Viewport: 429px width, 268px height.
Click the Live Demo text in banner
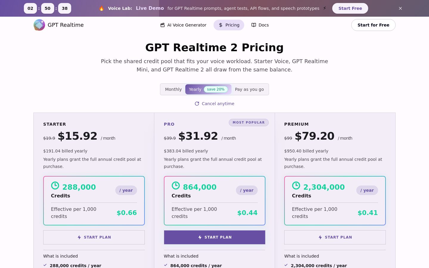point(150,8)
